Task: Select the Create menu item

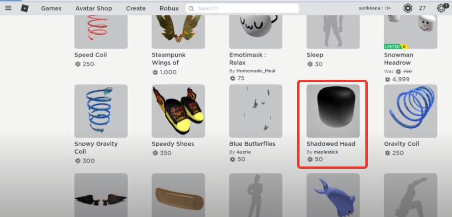Action: [136, 8]
